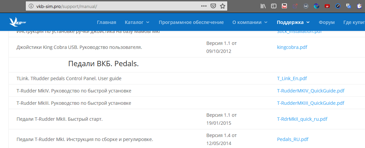
Task: Toggle the sidebar view icon
Action: click(274, 6)
